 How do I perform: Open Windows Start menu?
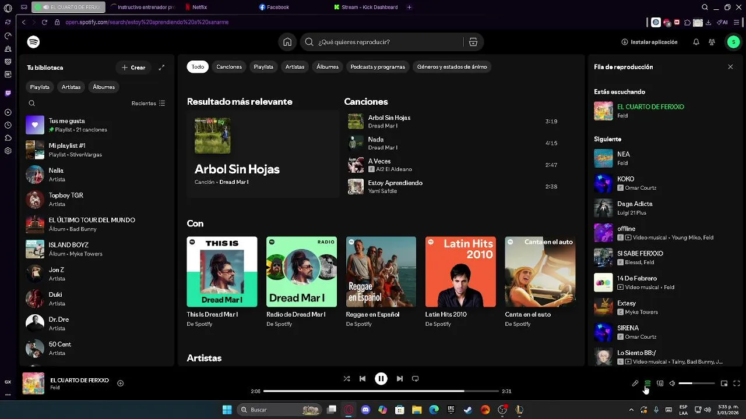pos(227,410)
